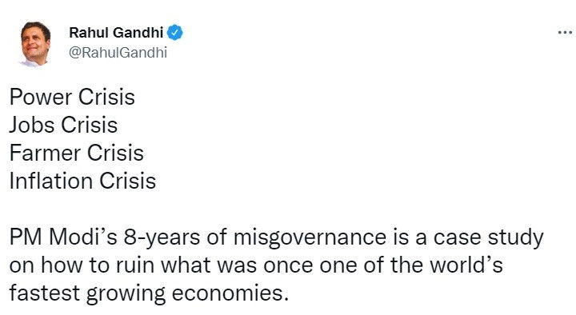The height and width of the screenshot is (315, 576).
Task: Click the "Inflation Crisis" line of the tweet
Action: [82, 181]
